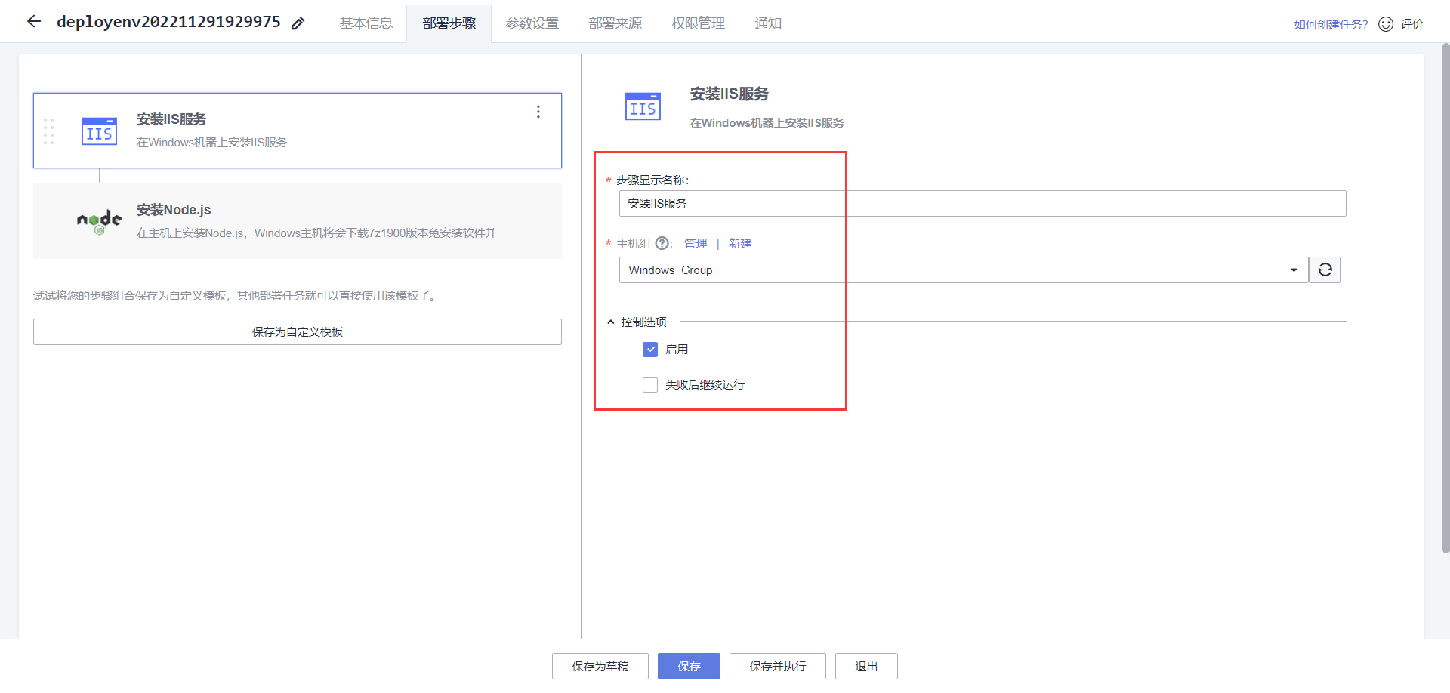Toggle the 启用 option under 控制选项
Image resolution: width=1450 pixels, height=693 pixels.
coord(649,349)
